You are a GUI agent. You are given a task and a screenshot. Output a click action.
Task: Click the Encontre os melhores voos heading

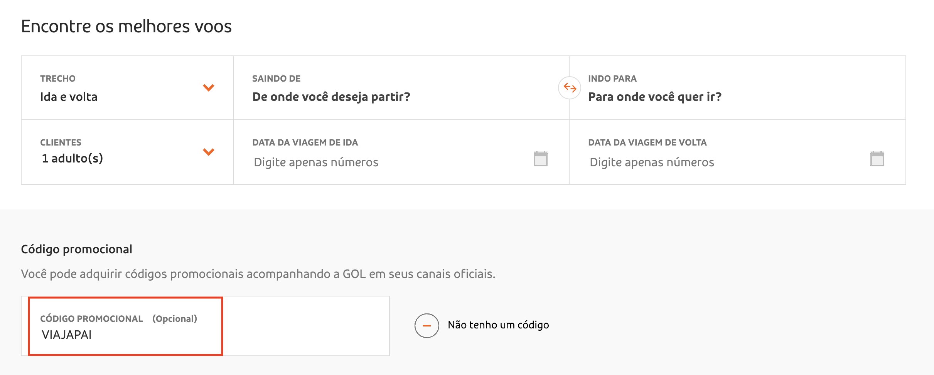pyautogui.click(x=126, y=27)
